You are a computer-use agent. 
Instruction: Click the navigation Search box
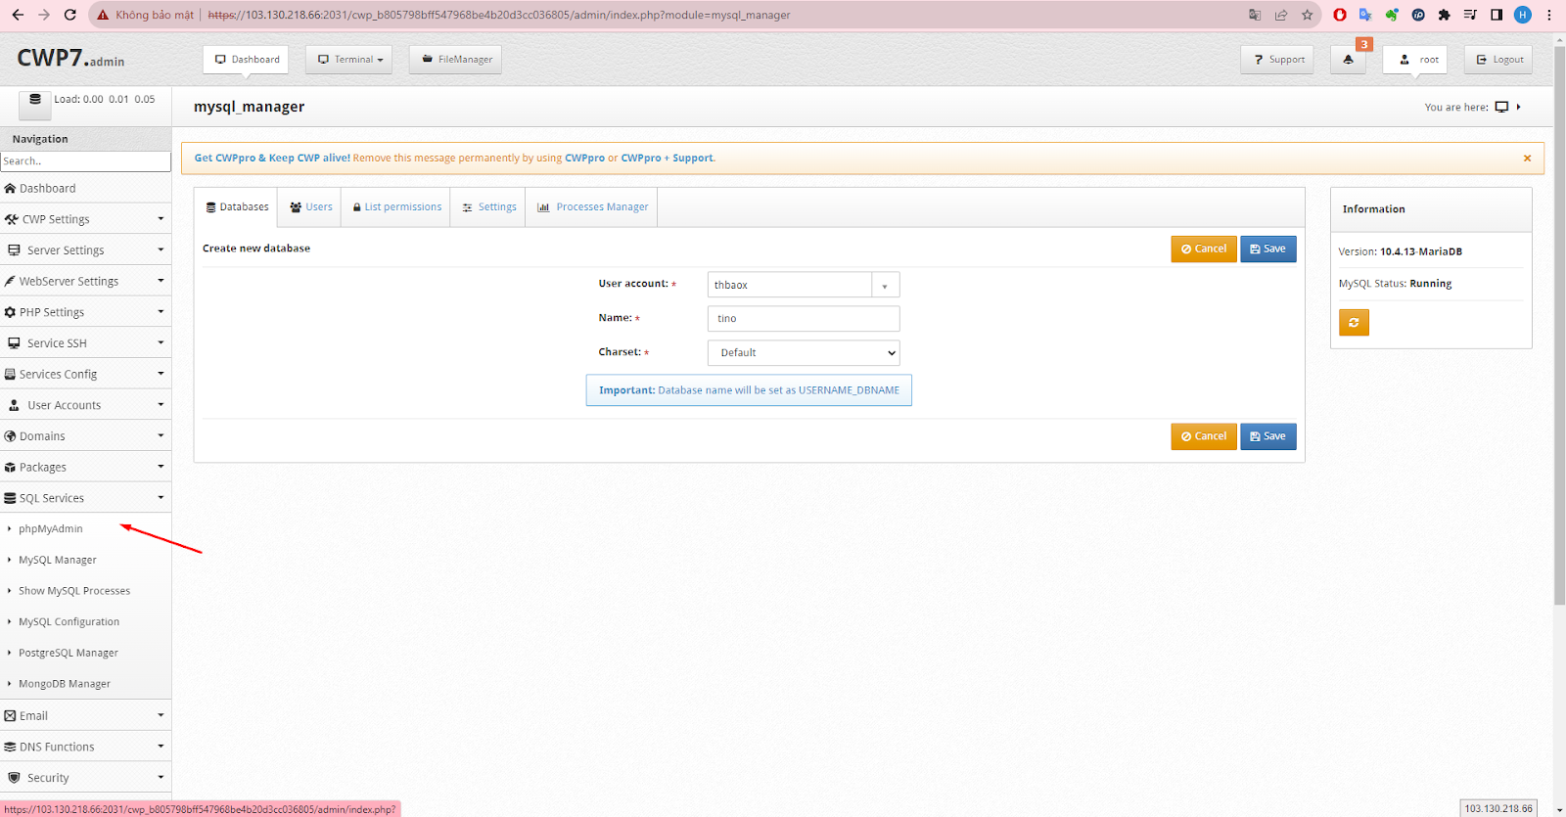point(85,161)
